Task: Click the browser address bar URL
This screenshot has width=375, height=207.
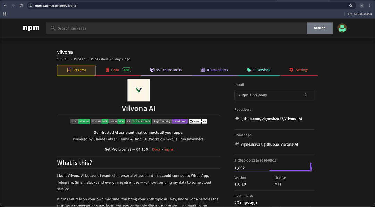Action: [56, 6]
